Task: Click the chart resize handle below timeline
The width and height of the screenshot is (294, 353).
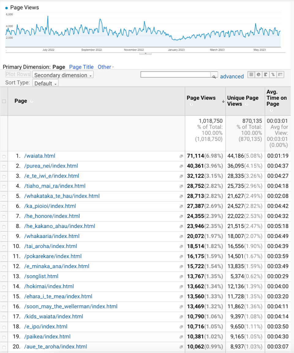Action: click(x=145, y=53)
